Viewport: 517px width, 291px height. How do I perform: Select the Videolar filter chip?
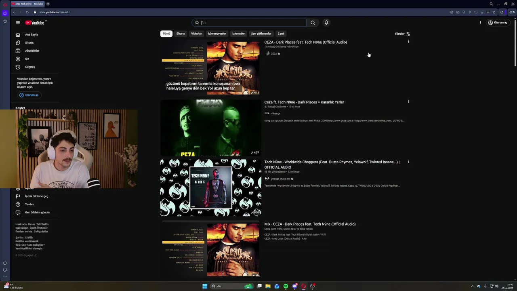196,34
